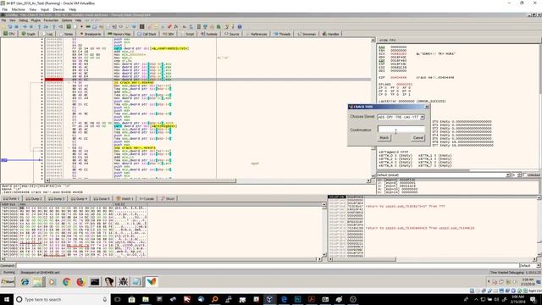
Task: Open Chrome from the VM taskbar
Action: tap(67, 282)
